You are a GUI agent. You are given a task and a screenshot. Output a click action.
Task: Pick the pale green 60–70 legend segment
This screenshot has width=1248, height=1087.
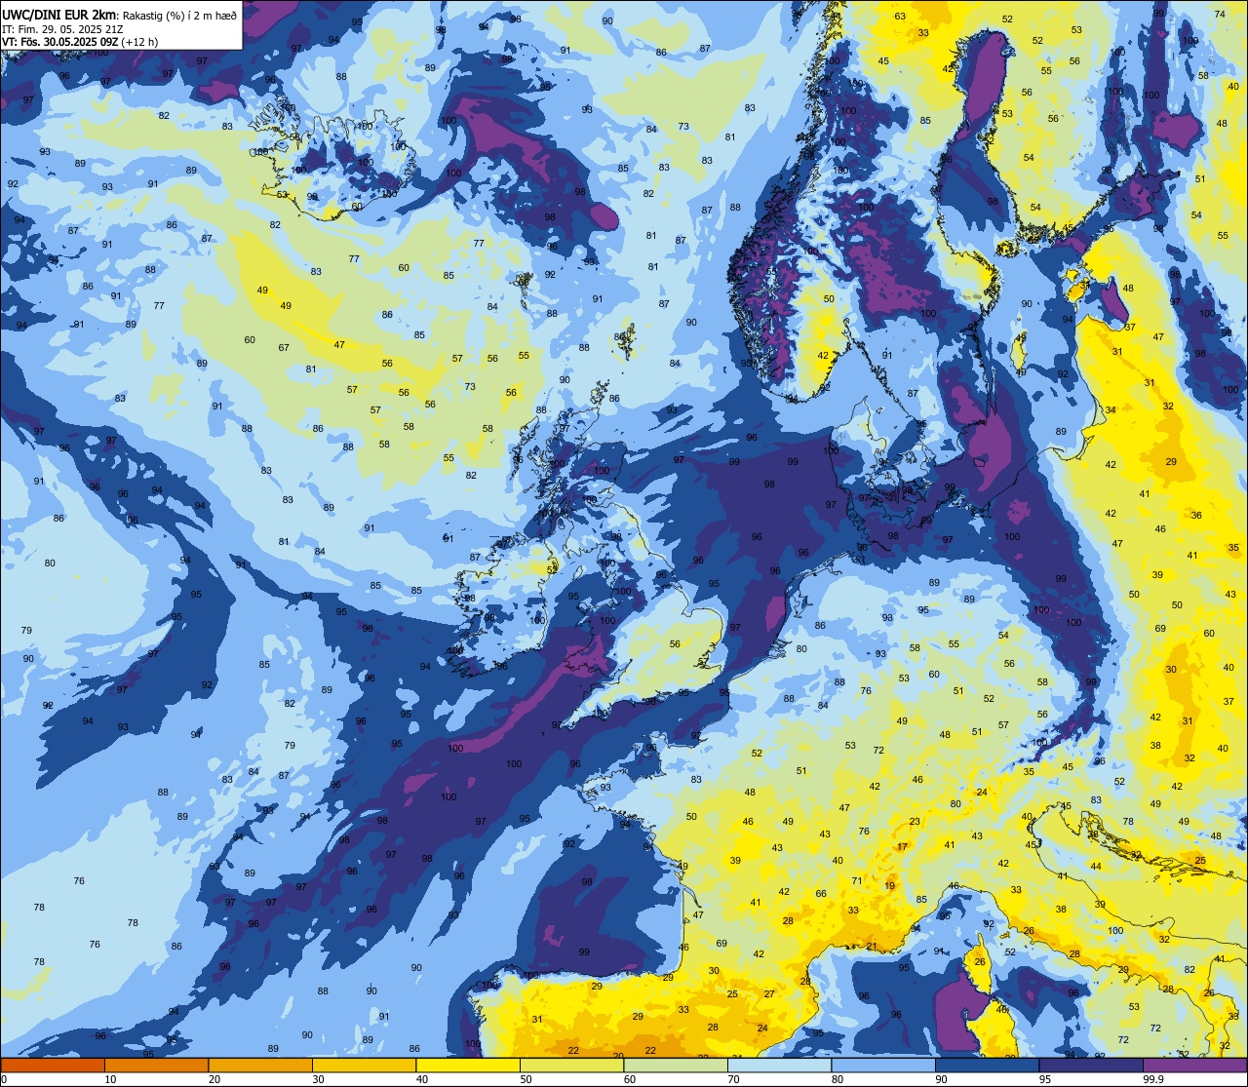[x=676, y=1065]
